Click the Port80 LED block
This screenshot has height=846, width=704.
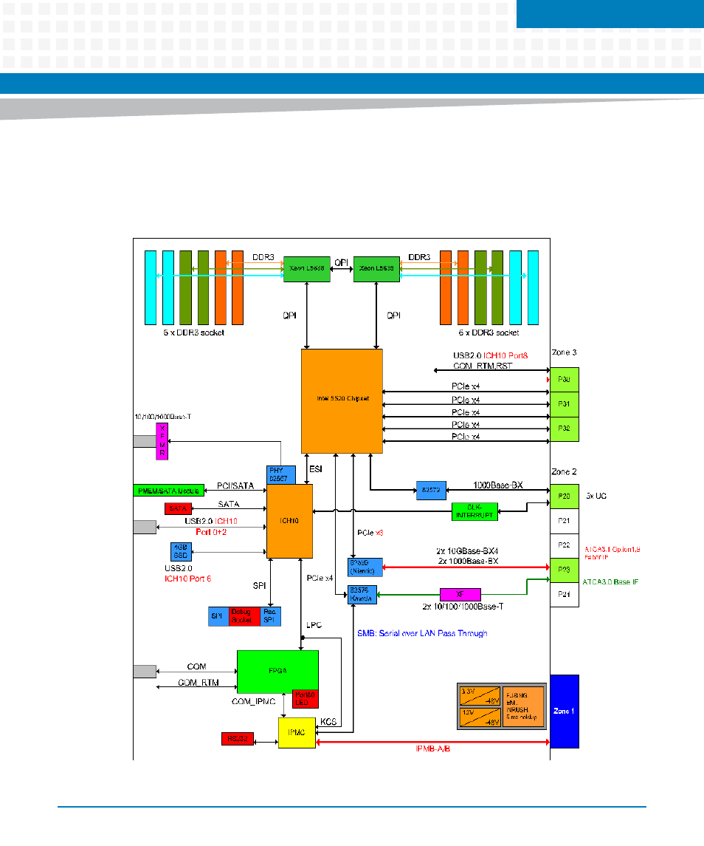point(305,699)
